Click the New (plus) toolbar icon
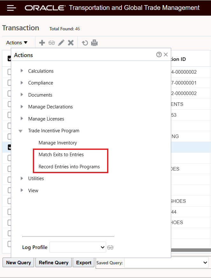 click(x=42, y=43)
